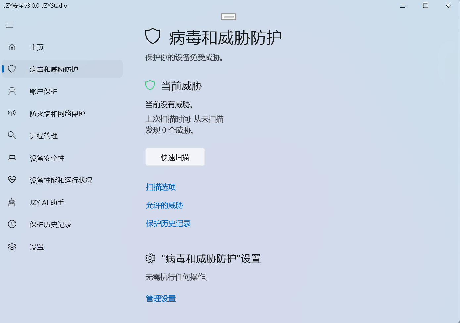Click the home icon beside 主页
This screenshot has width=460, height=323.
pyautogui.click(x=12, y=47)
